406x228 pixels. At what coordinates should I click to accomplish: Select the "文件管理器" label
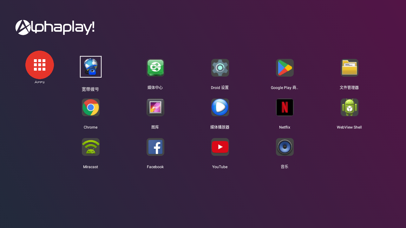point(349,88)
